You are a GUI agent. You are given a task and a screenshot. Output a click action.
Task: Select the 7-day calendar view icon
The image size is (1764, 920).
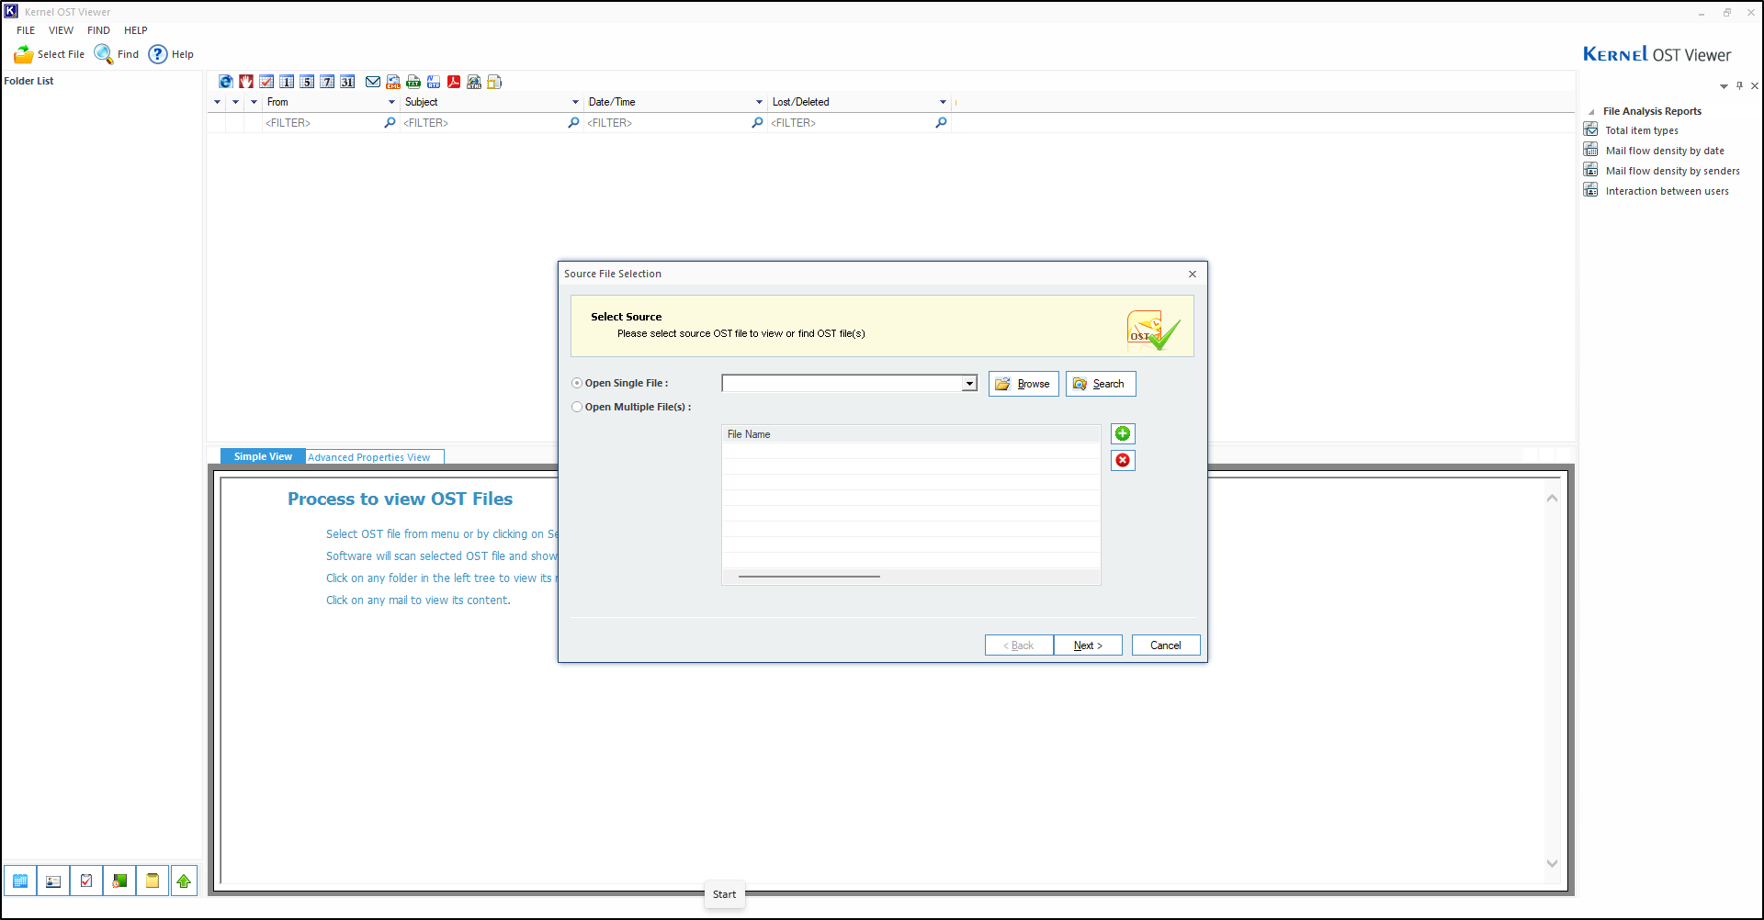(327, 82)
